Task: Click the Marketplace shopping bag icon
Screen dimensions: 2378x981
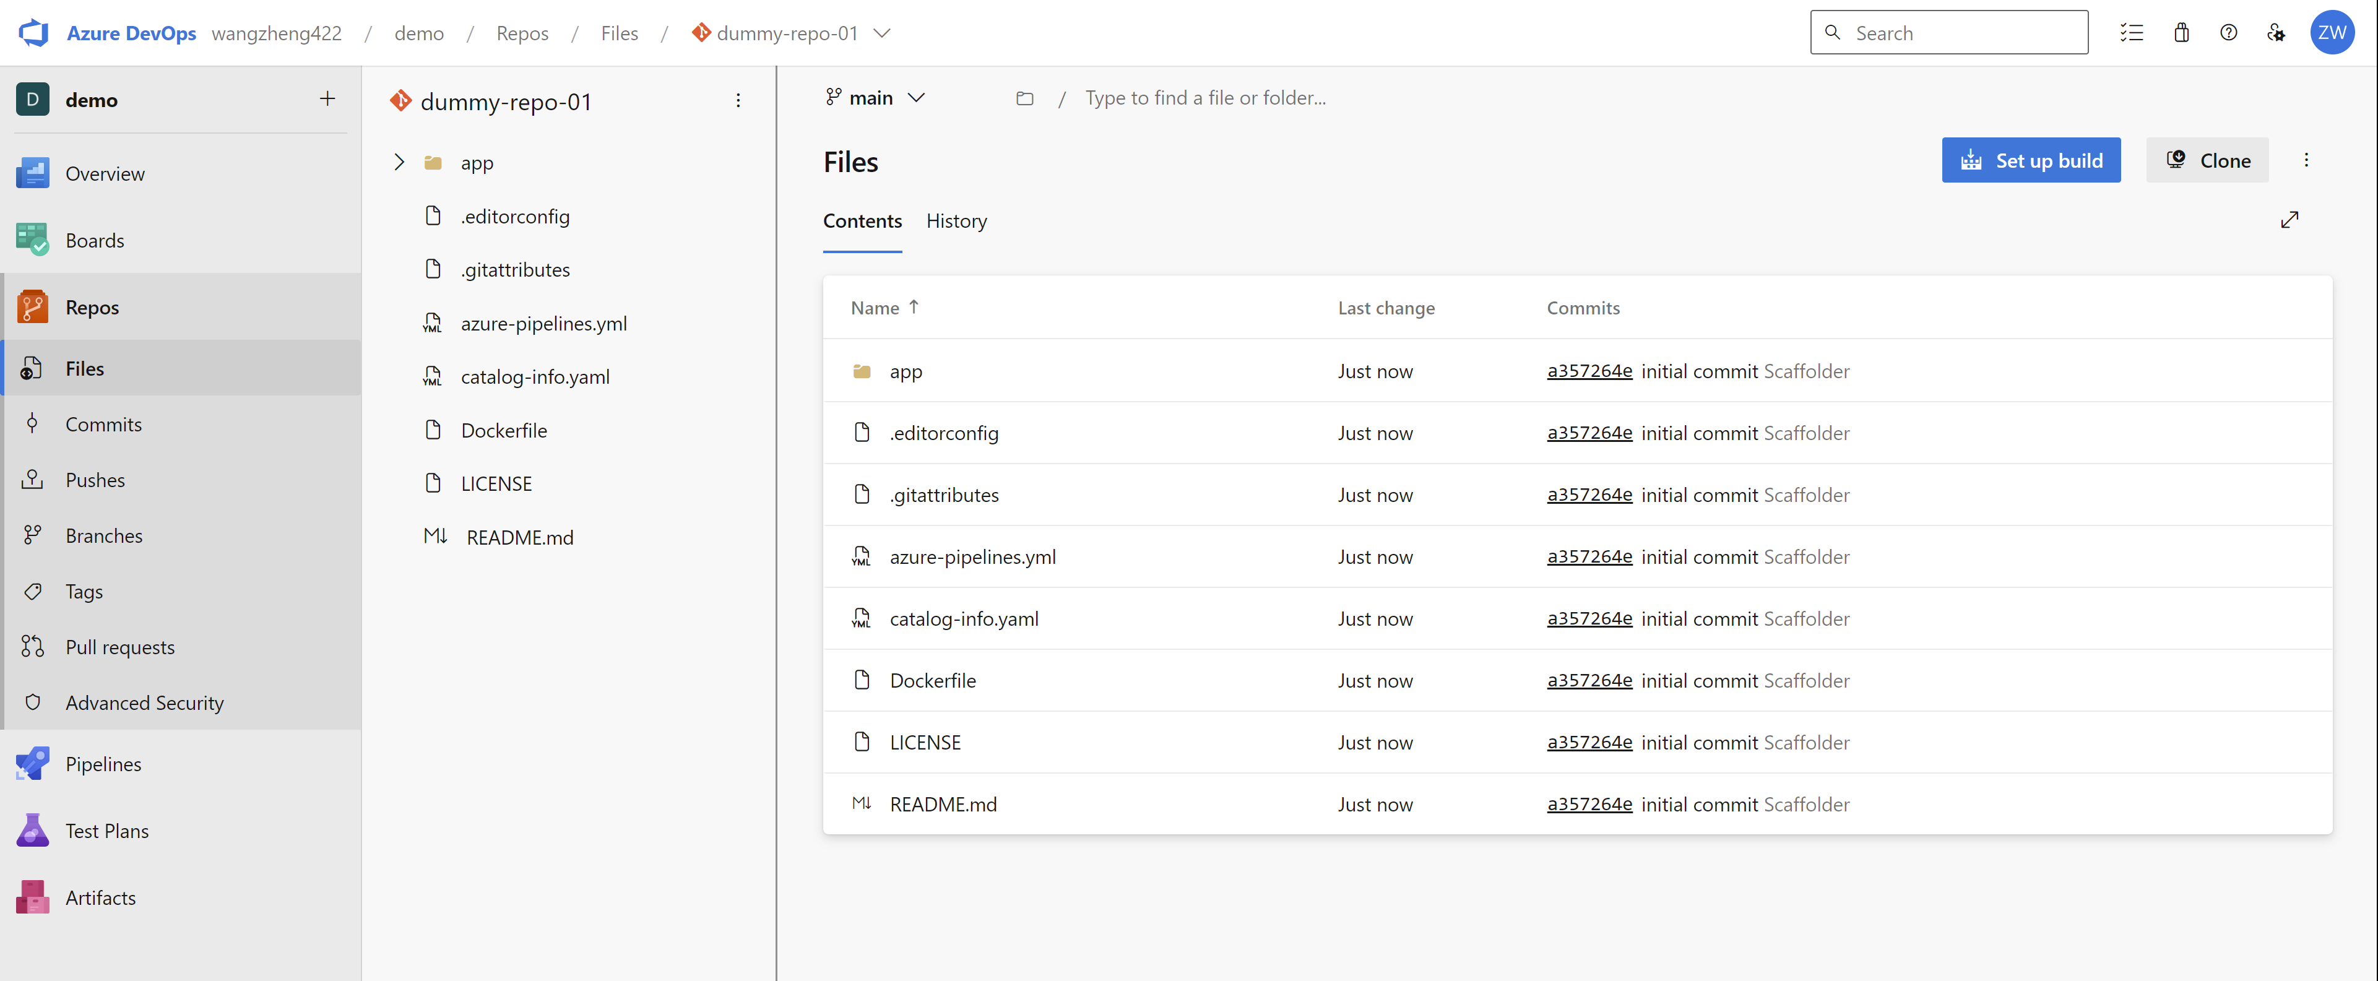Action: (x=2181, y=33)
